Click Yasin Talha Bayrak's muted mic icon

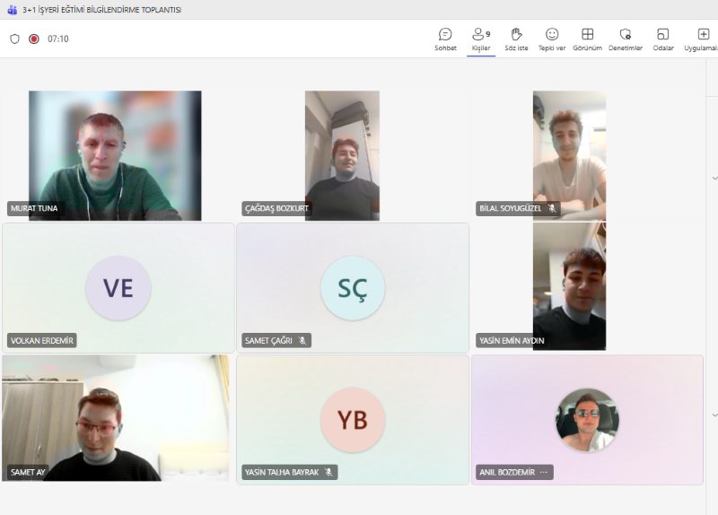[x=328, y=472]
